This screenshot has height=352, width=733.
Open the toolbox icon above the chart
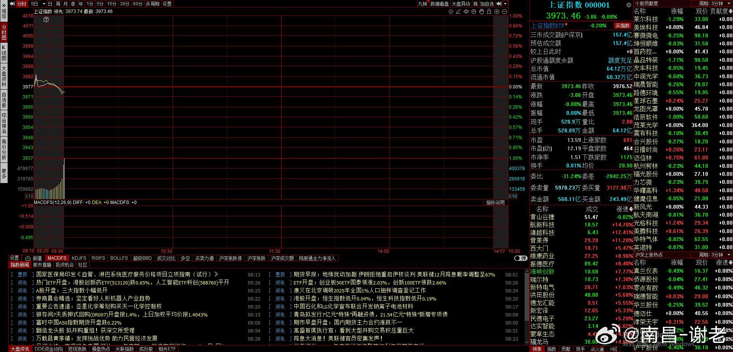(x=474, y=12)
